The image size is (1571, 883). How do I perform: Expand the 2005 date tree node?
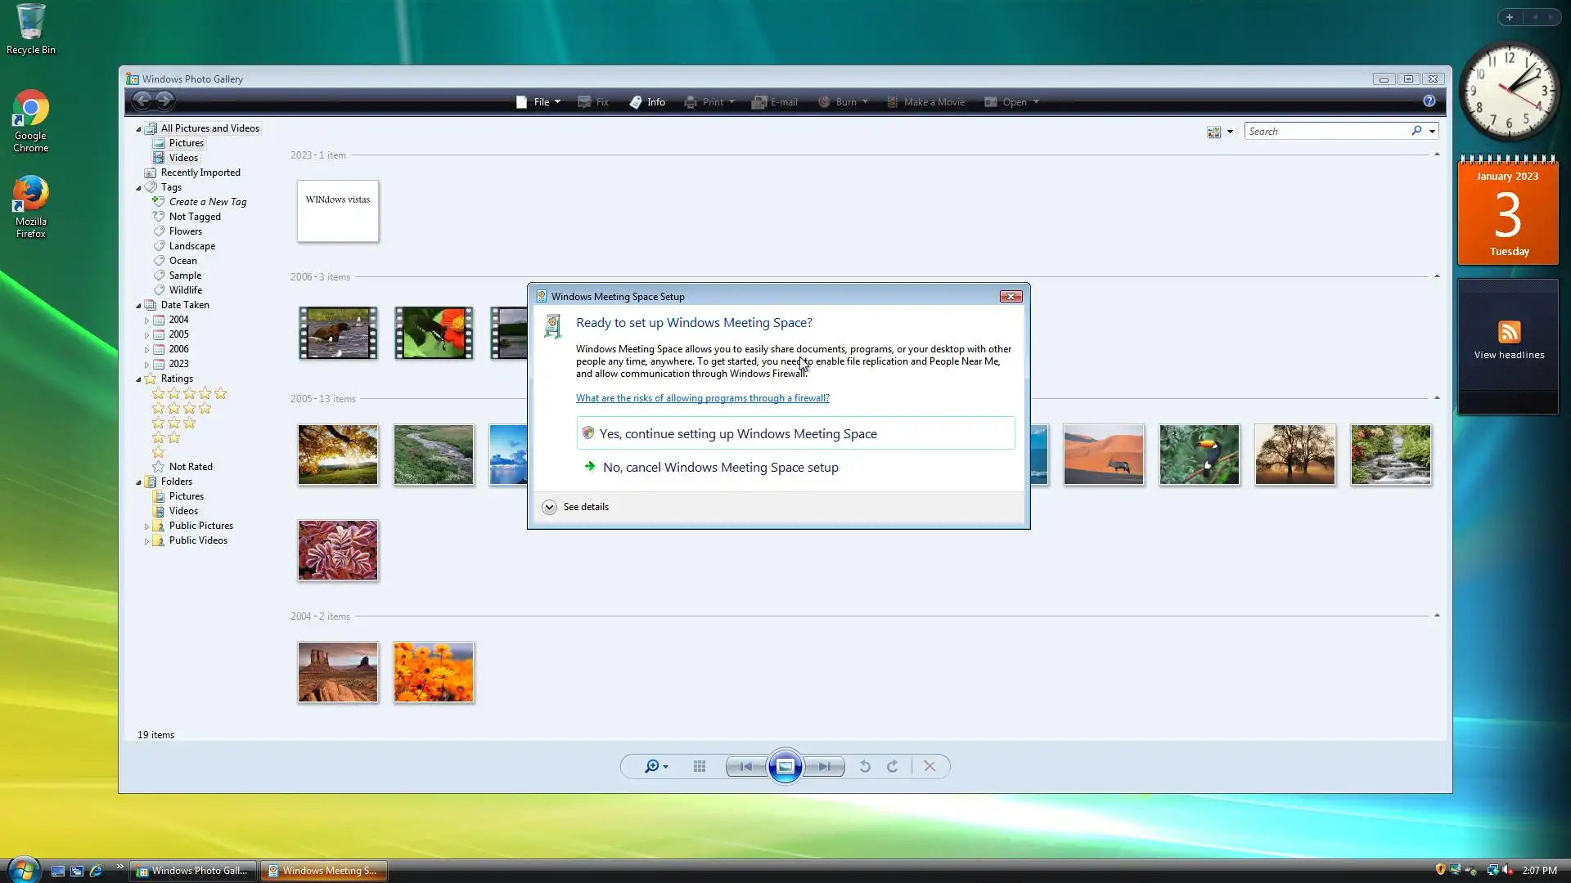coord(146,335)
